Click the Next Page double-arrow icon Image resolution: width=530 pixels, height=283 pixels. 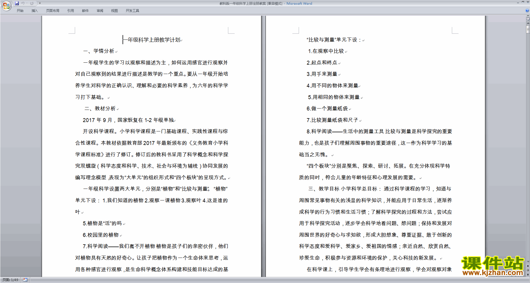click(x=528, y=274)
